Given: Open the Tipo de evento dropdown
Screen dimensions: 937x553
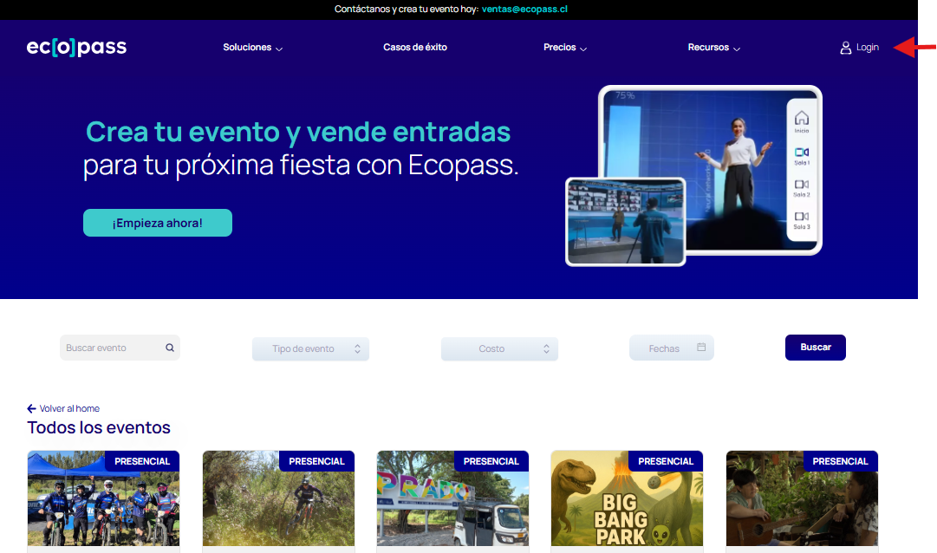Looking at the screenshot, I should (310, 348).
